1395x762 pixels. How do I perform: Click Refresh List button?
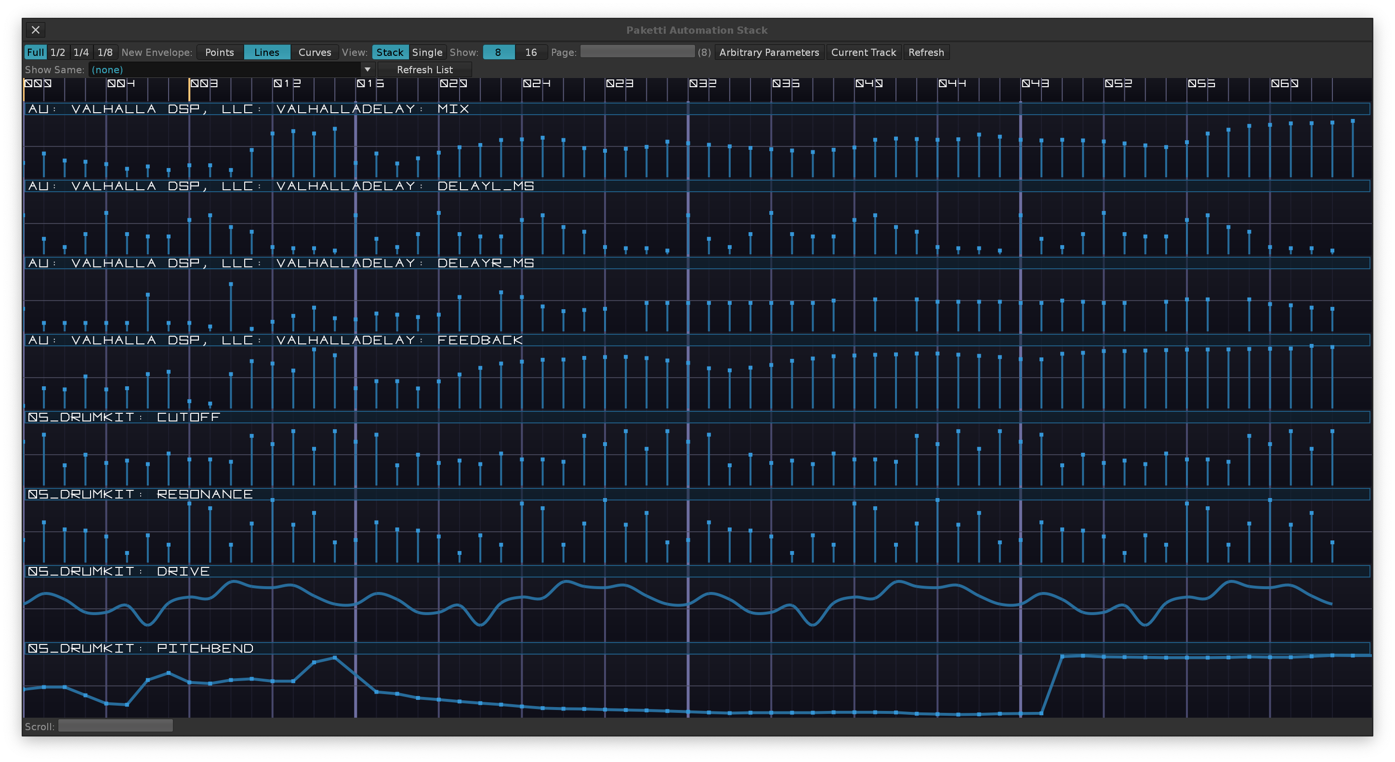click(x=424, y=69)
